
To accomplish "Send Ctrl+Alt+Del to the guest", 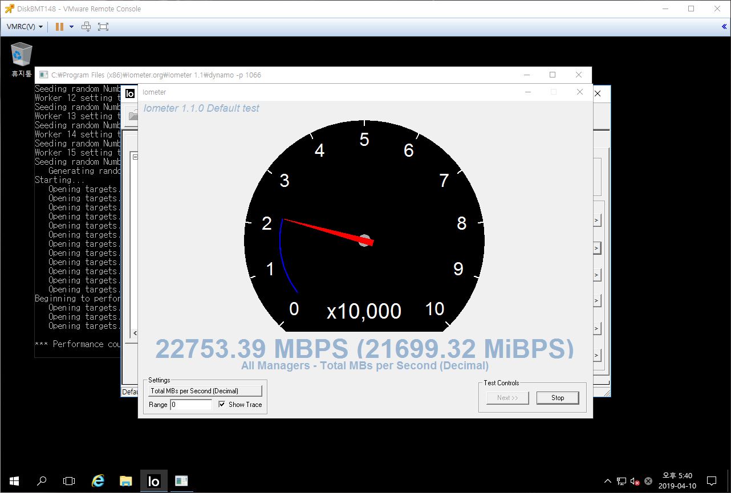I will (x=86, y=27).
